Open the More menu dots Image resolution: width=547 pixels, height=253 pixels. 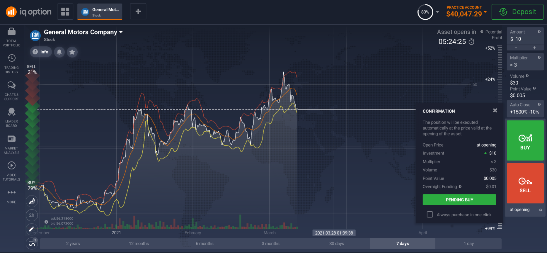(x=11, y=193)
